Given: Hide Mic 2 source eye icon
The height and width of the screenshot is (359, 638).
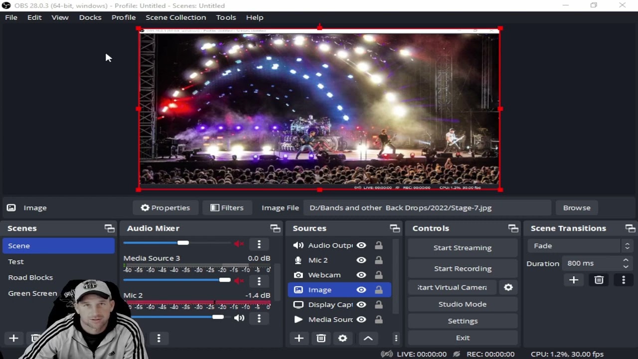Looking at the screenshot, I should coord(361,260).
